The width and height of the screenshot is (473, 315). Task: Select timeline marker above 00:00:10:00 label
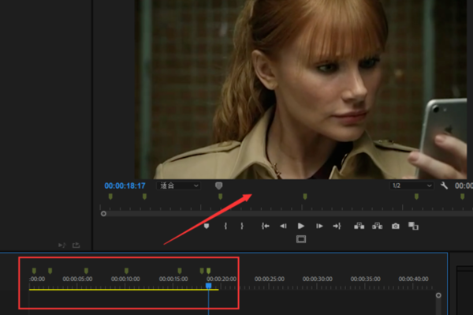click(x=126, y=271)
